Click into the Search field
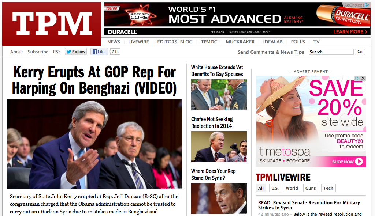The width and height of the screenshot is (375, 216). click(x=331, y=52)
